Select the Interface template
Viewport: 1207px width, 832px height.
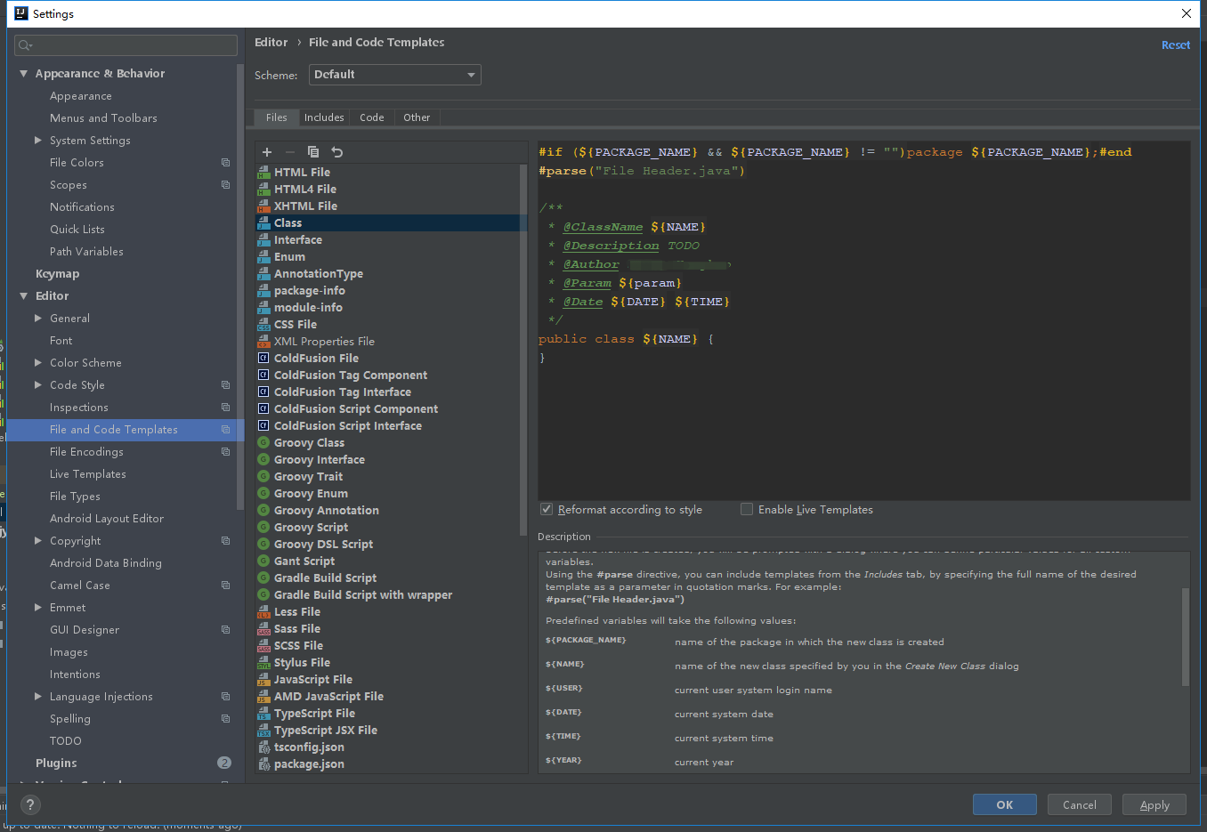(x=298, y=240)
